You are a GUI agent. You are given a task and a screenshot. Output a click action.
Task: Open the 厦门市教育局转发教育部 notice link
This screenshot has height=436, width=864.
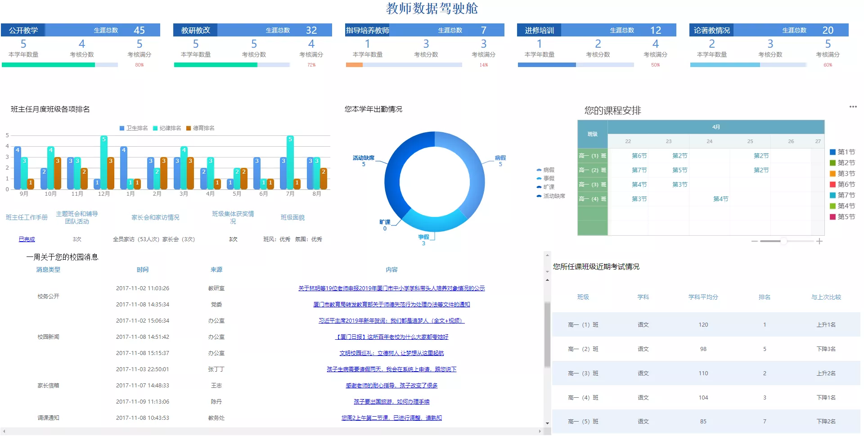391,305
